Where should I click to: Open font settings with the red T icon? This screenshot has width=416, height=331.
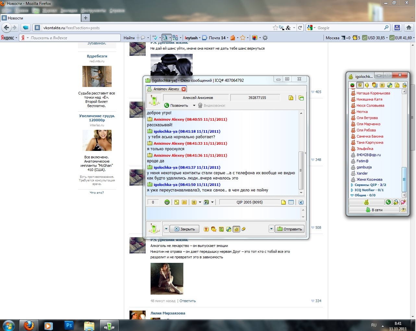(206, 229)
